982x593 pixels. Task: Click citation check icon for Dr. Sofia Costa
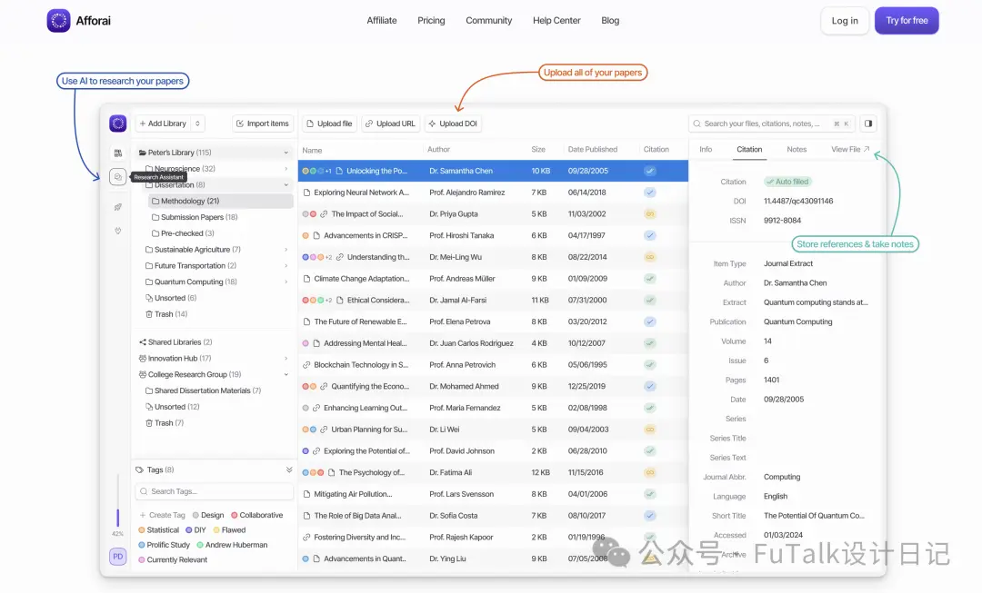(650, 516)
